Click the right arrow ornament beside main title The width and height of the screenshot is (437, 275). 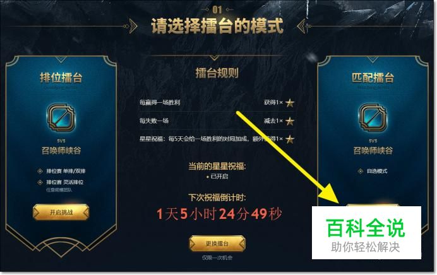pyautogui.click(x=302, y=26)
